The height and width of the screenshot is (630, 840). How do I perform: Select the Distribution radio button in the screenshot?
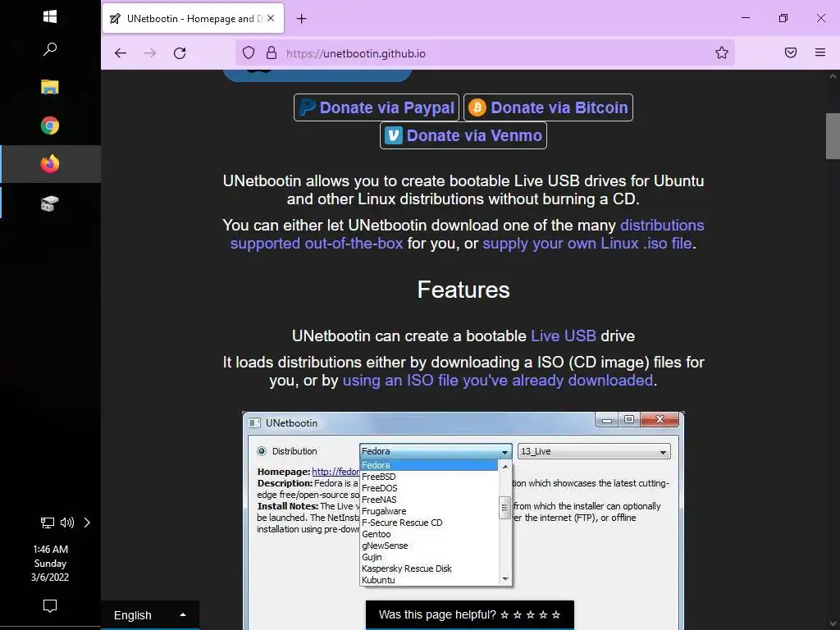tap(262, 451)
